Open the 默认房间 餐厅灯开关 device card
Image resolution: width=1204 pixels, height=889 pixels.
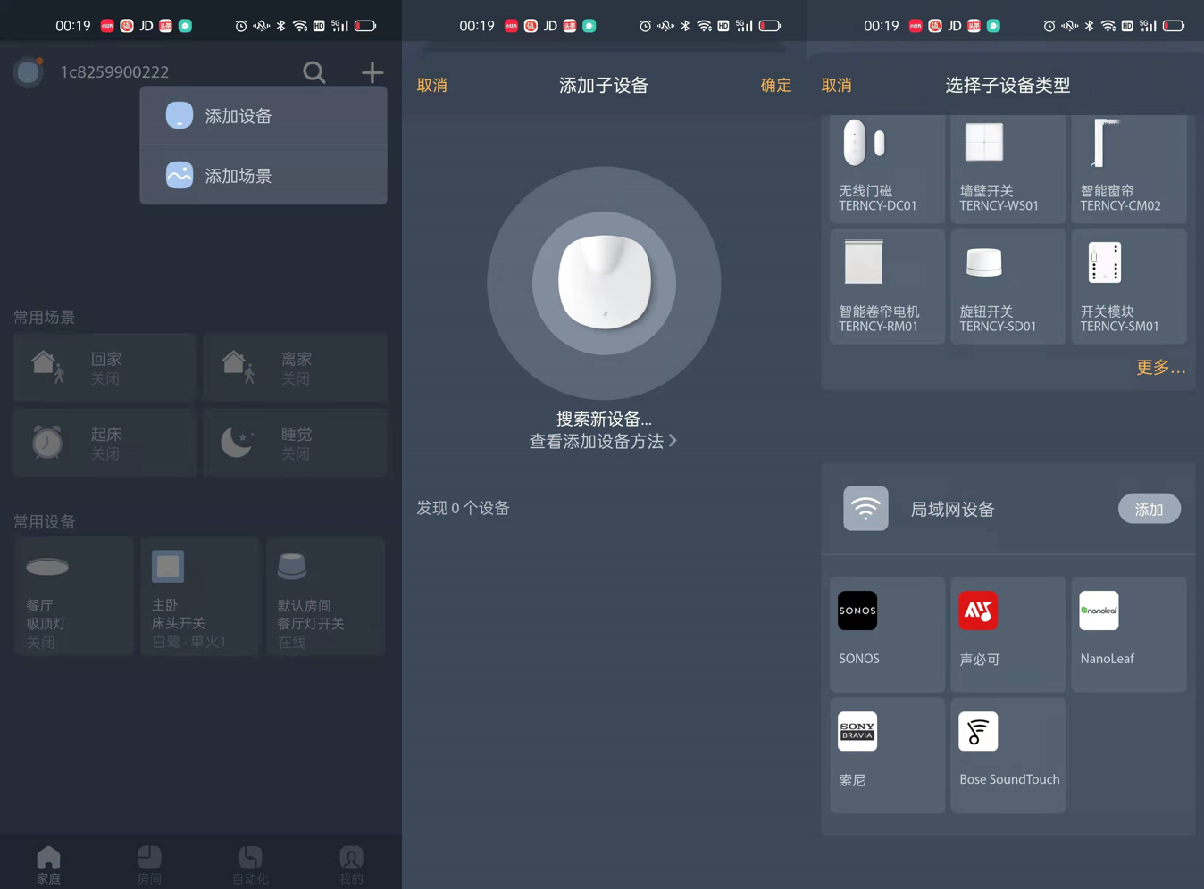tap(326, 596)
